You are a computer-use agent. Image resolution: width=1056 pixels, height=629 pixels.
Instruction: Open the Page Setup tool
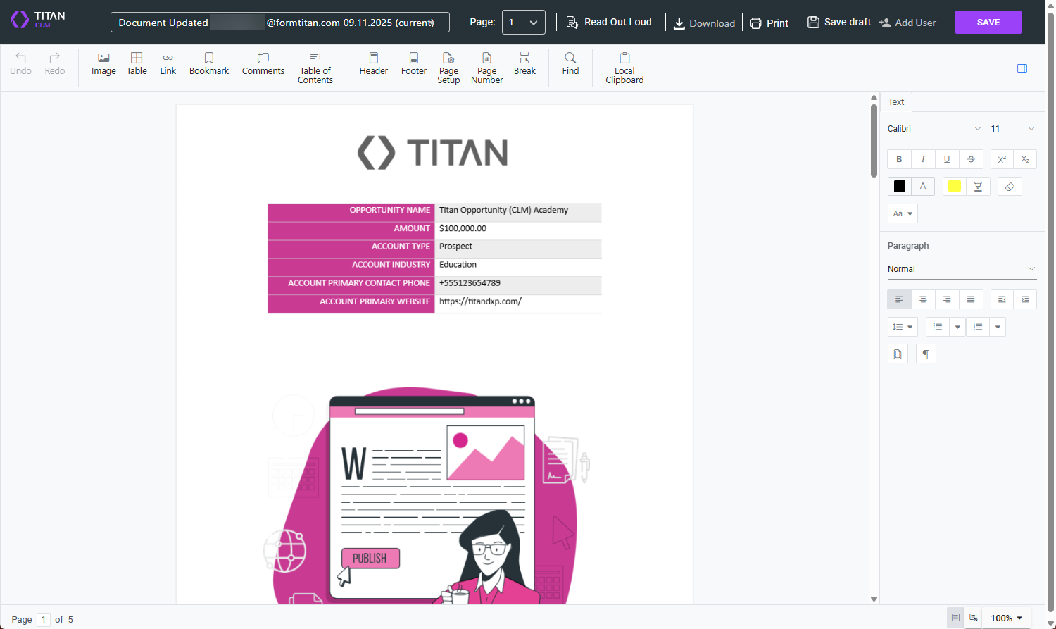click(448, 67)
